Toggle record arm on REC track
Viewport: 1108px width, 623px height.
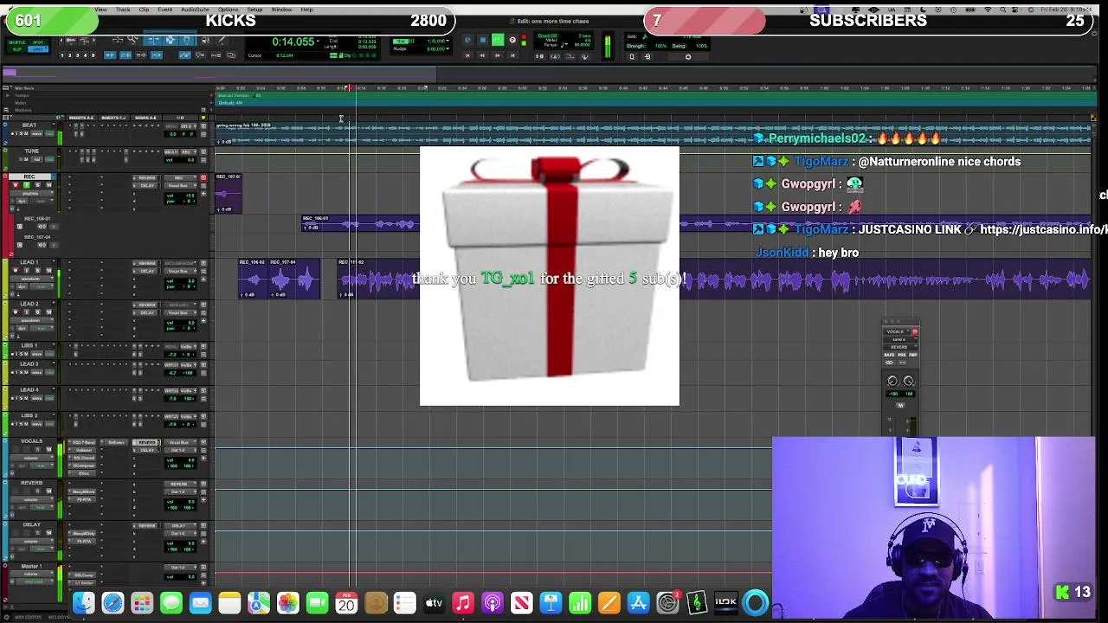16,184
